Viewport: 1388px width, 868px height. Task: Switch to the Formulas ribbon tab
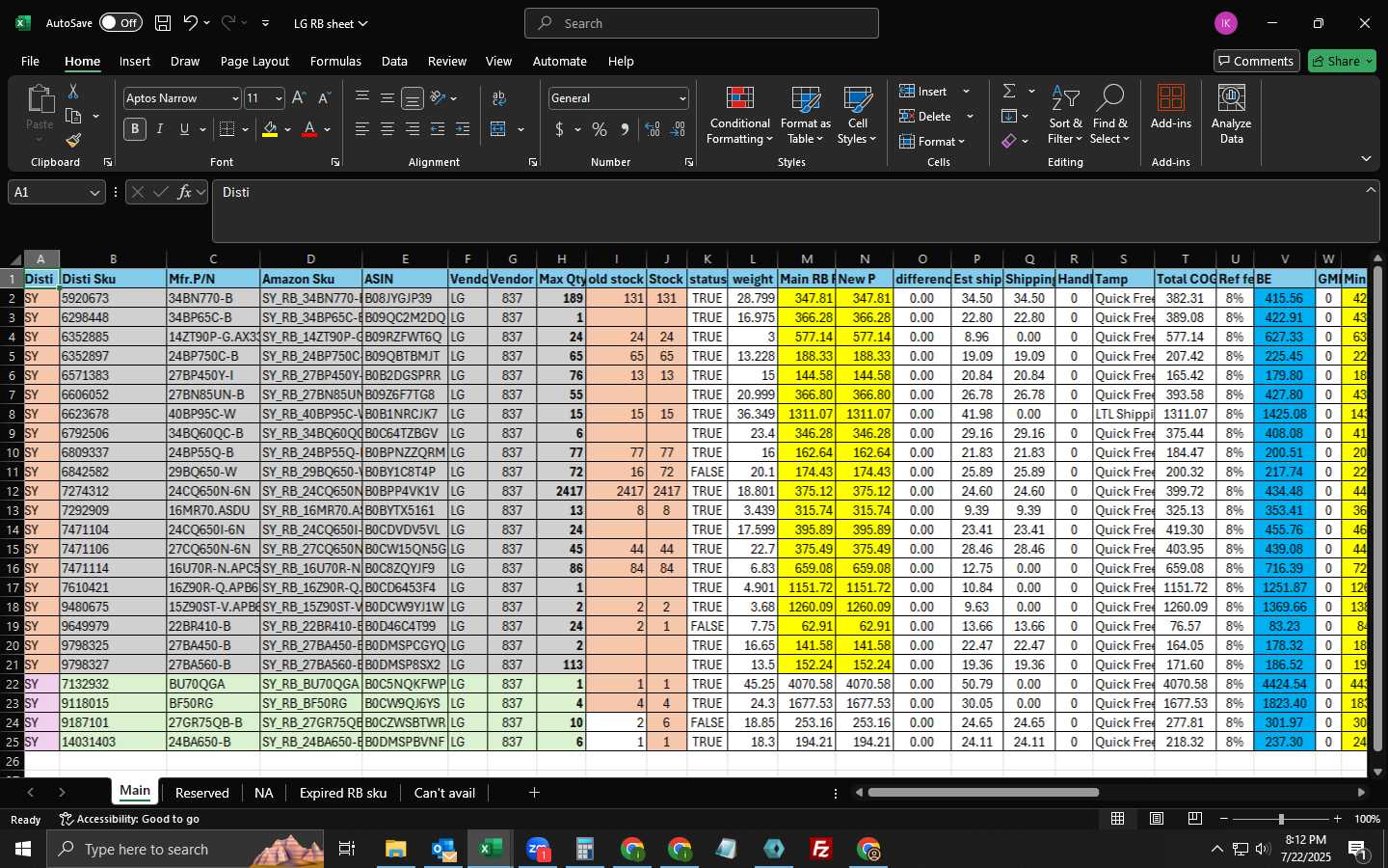335,61
